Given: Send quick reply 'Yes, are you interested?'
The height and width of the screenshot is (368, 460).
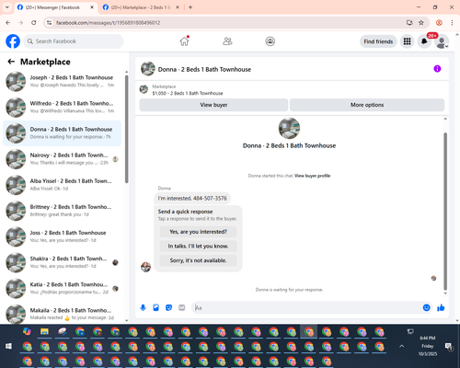Looking at the screenshot, I should pos(198,232).
